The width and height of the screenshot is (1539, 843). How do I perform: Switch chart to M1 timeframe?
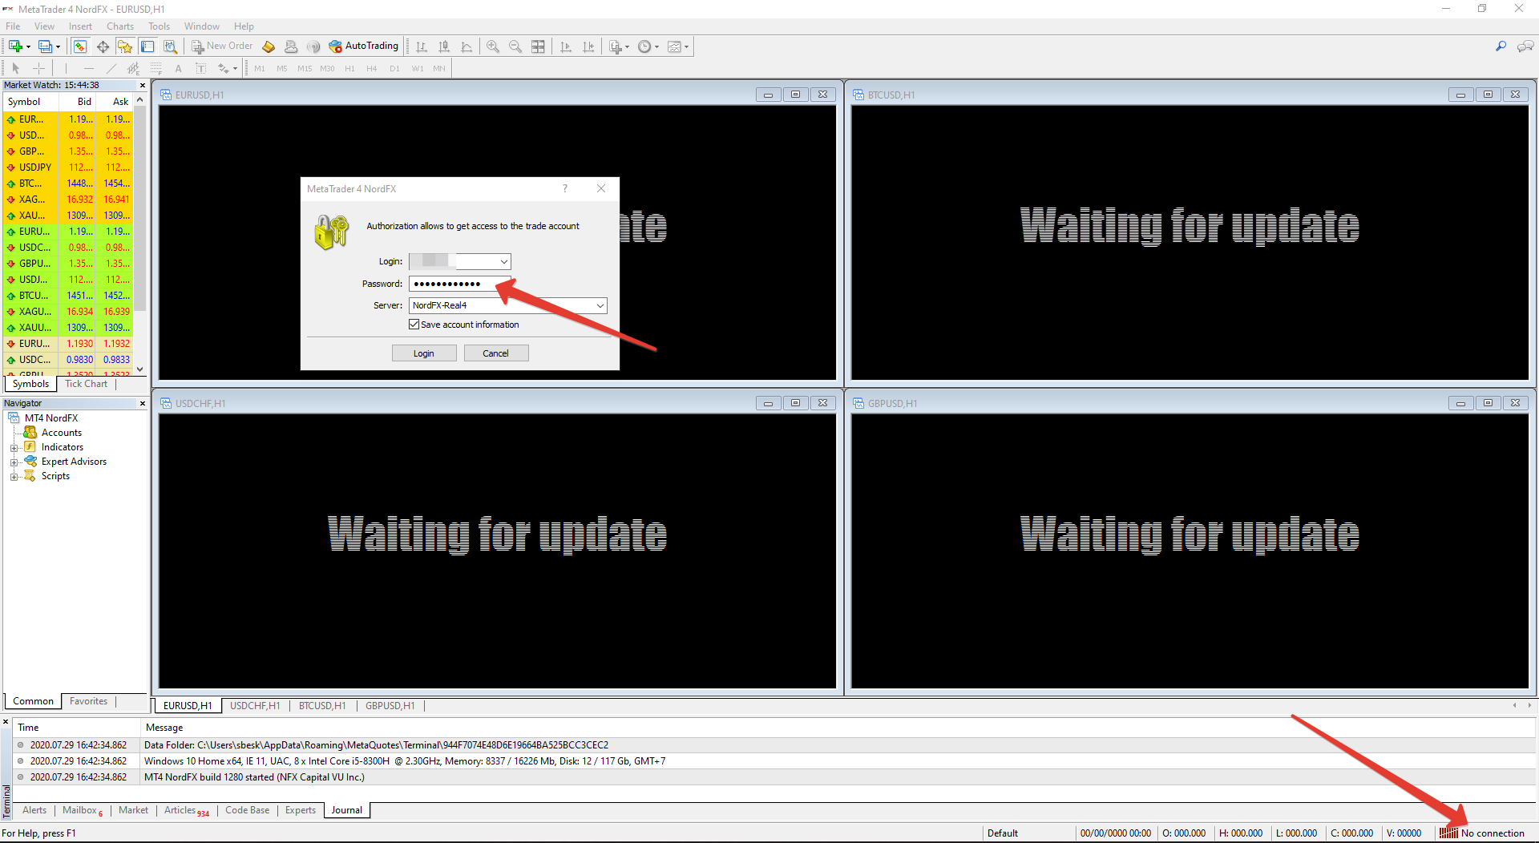(260, 69)
